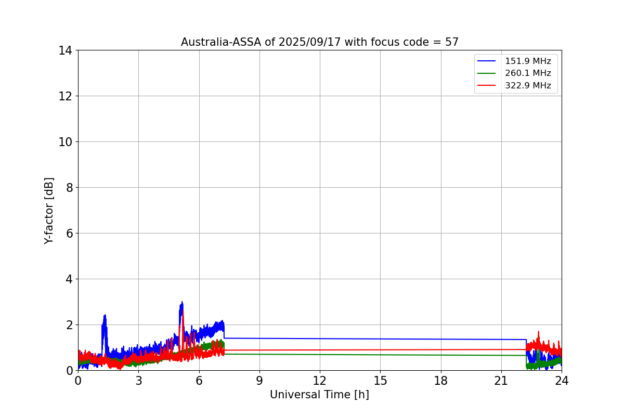Viewport: 624px width, 416px height.
Task: Click the y-axis tick label 10
Action: [65, 142]
